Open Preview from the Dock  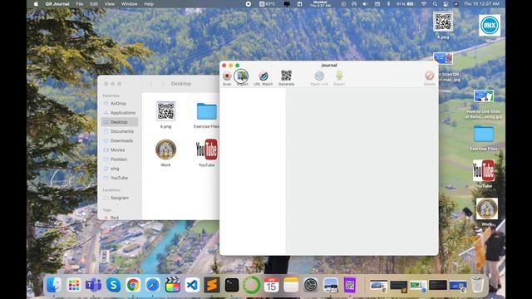330,285
